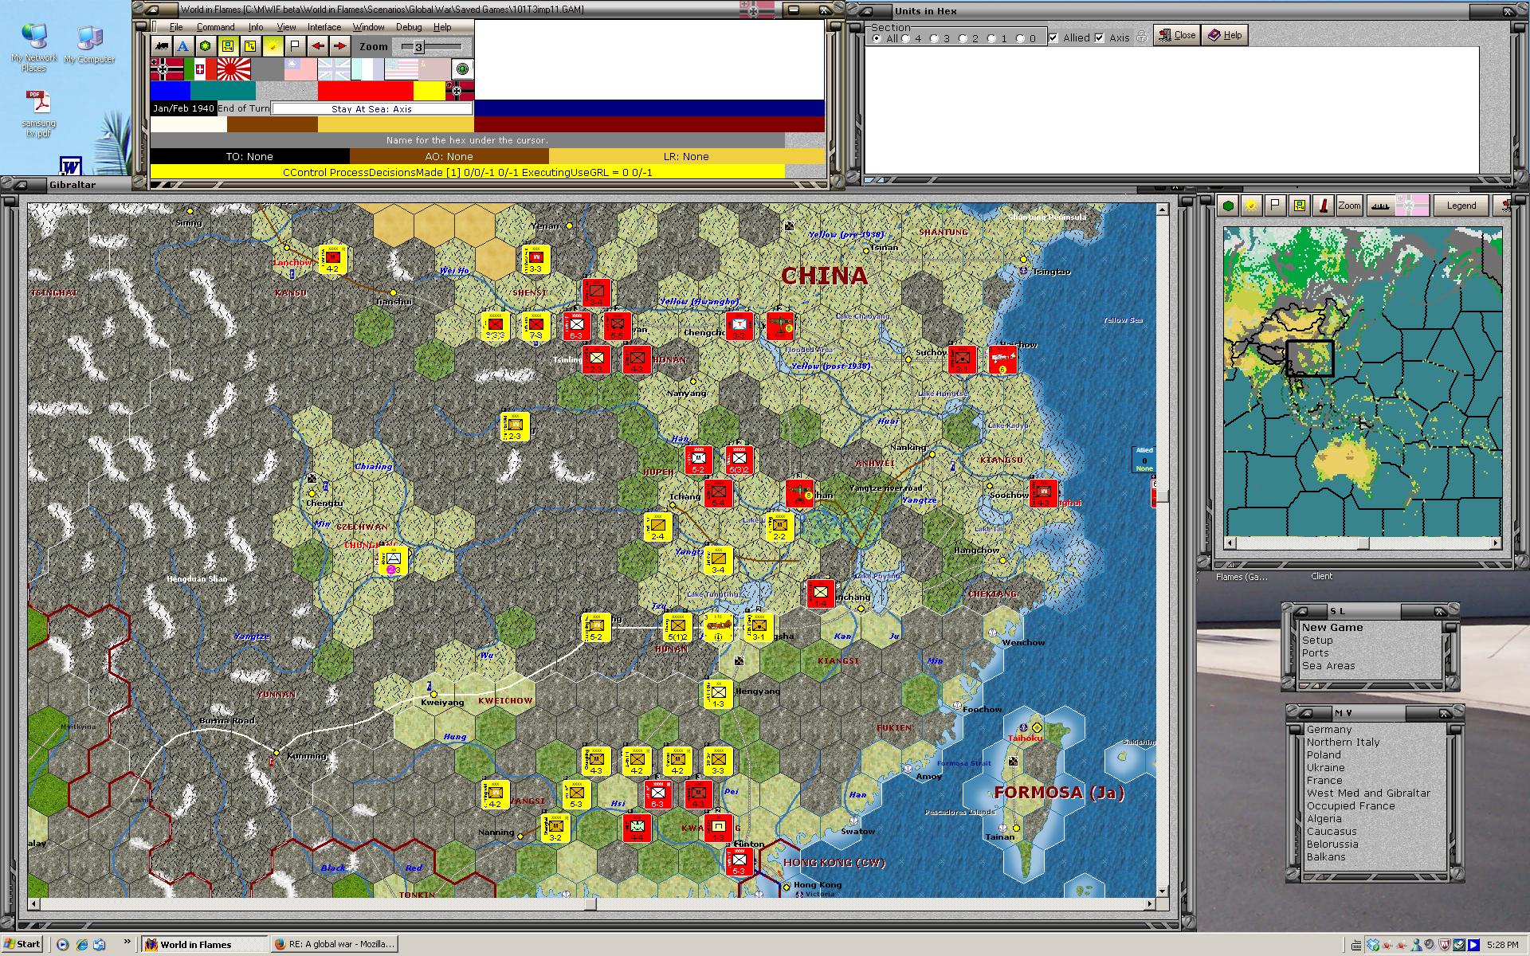Select section 1 radio button

pyautogui.click(x=991, y=38)
